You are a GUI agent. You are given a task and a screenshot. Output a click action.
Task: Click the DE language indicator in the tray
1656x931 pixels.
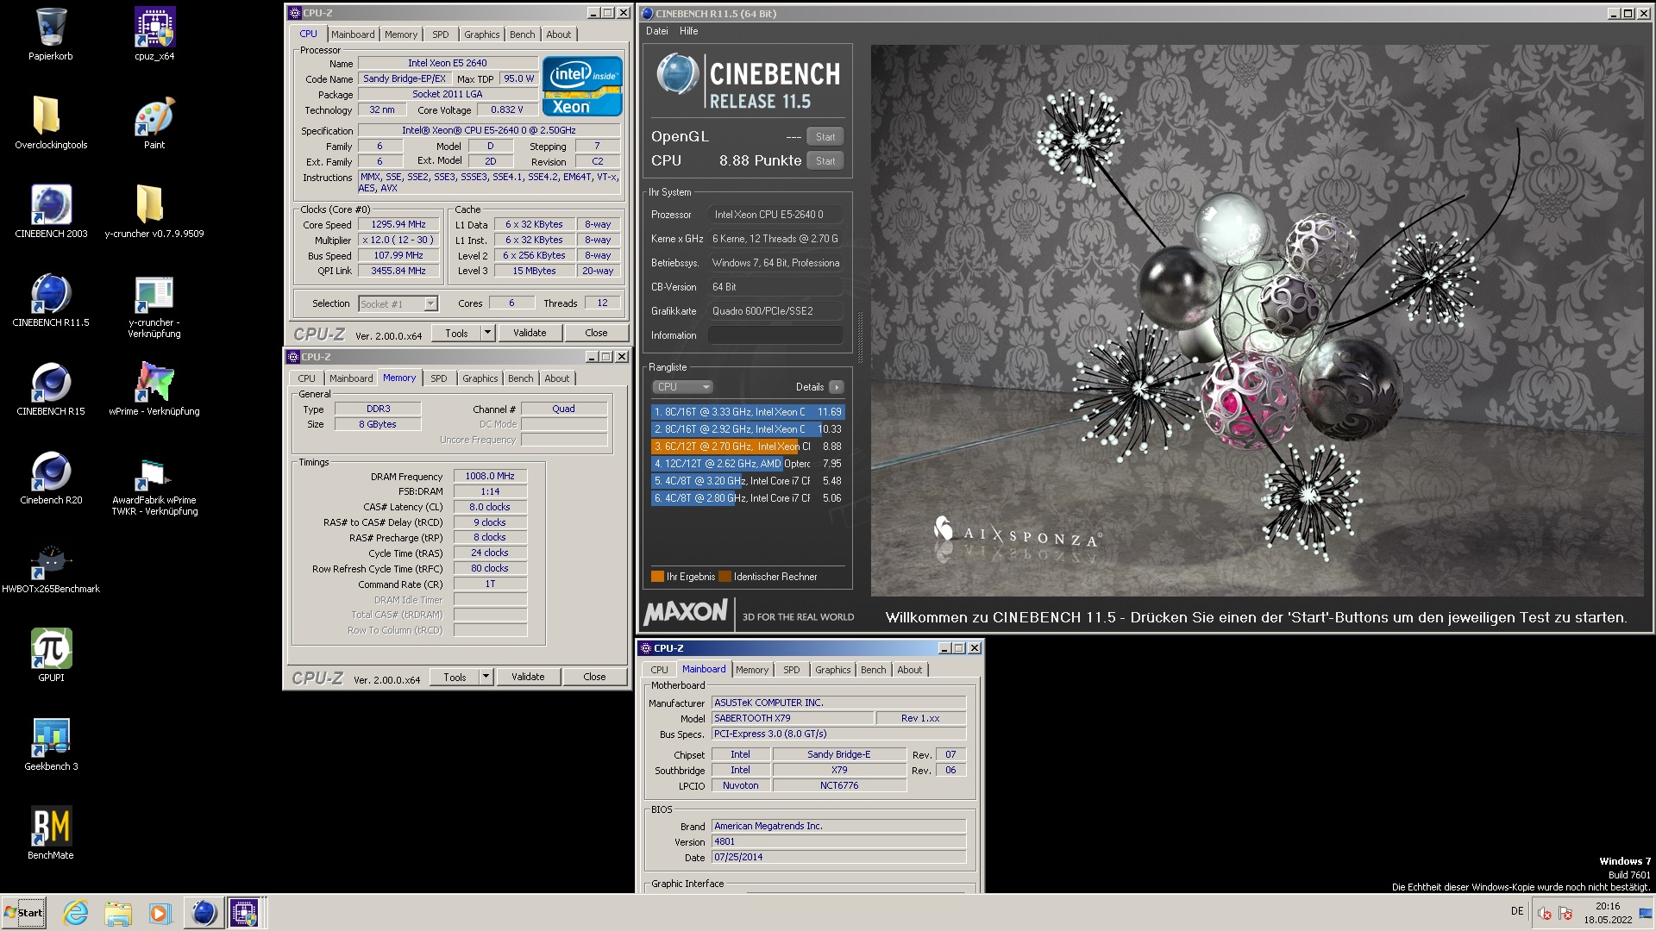point(1517,911)
